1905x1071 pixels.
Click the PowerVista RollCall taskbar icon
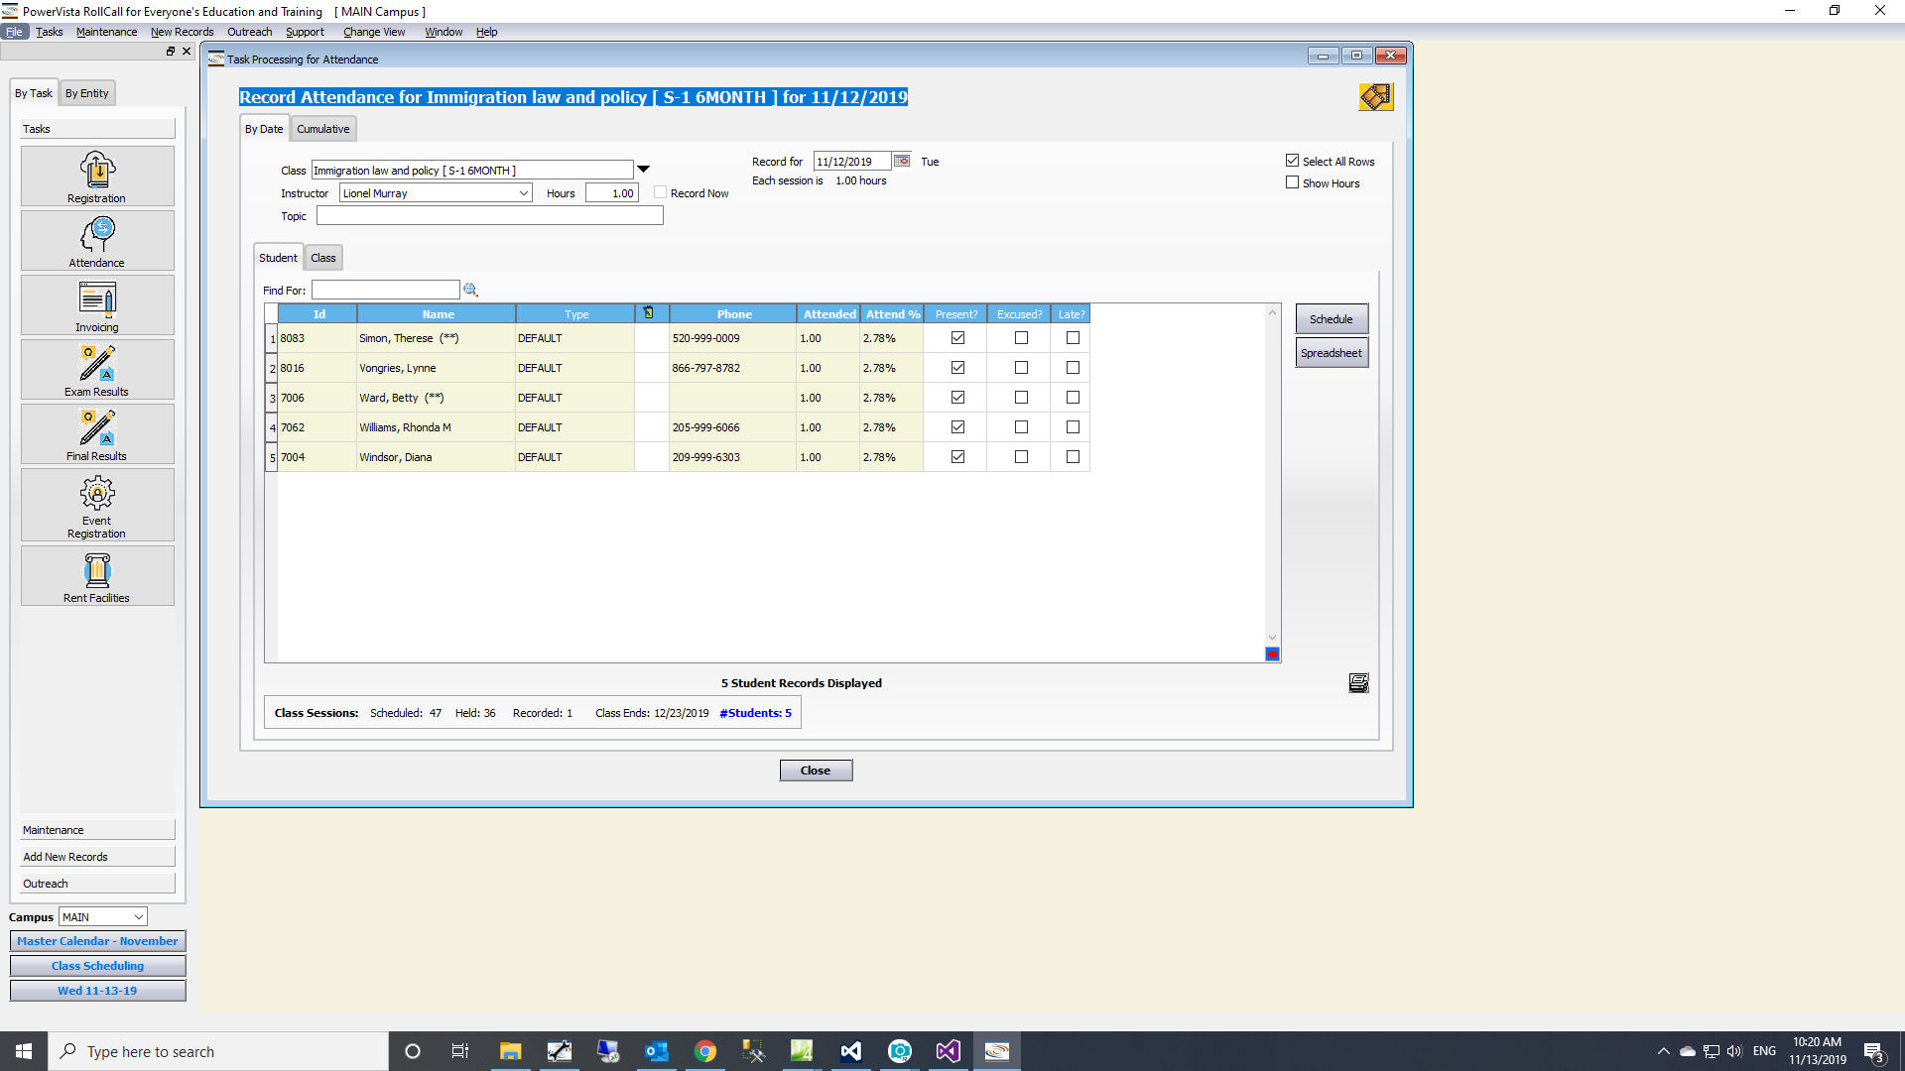tap(997, 1051)
